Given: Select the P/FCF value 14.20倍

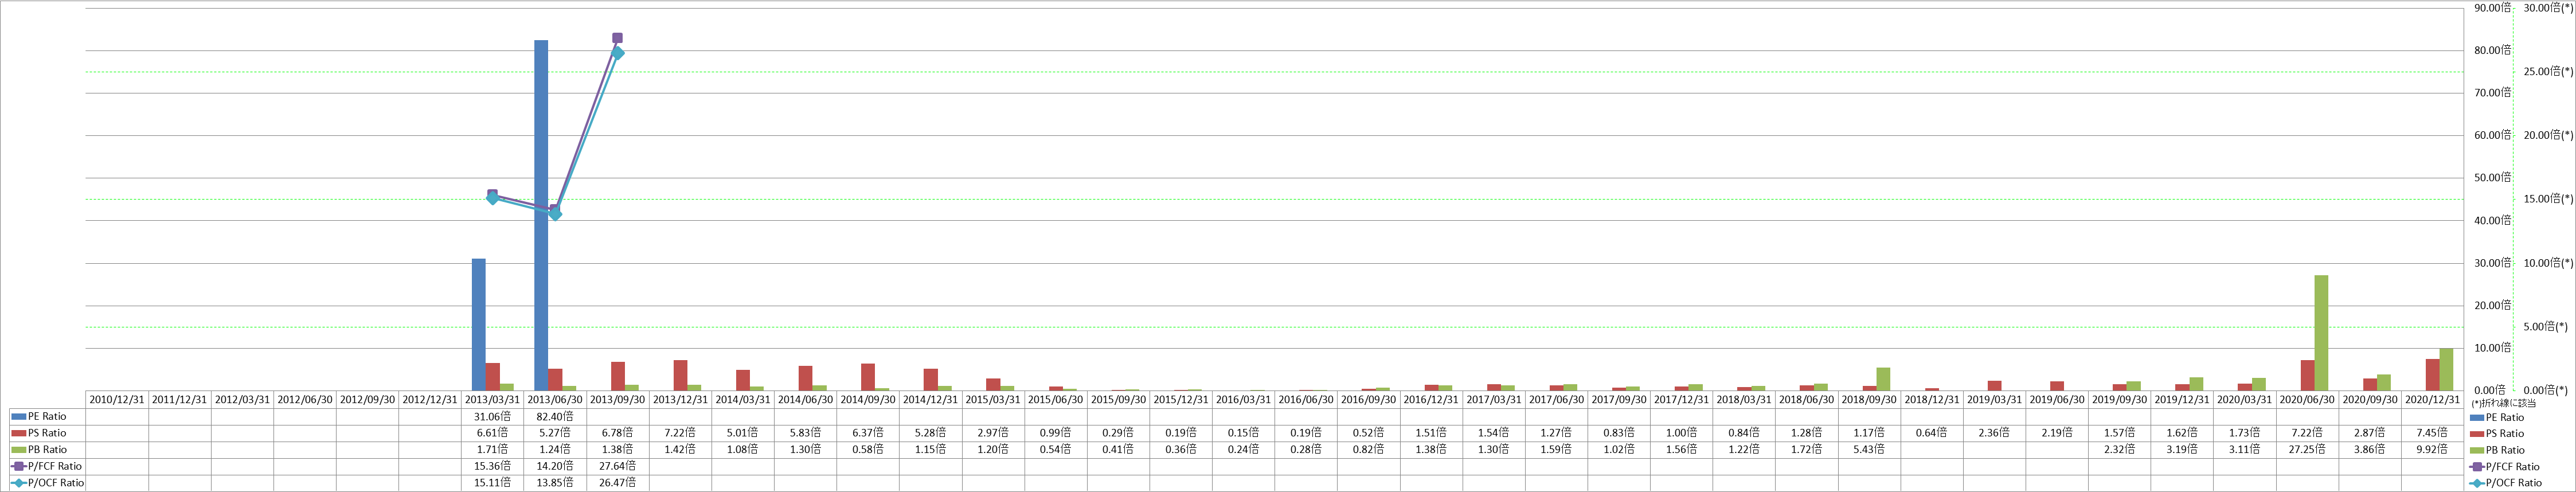Looking at the screenshot, I should click(555, 466).
